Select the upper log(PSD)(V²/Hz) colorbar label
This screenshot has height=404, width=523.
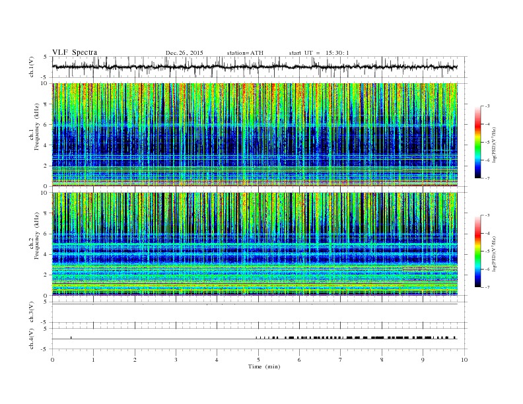point(493,145)
